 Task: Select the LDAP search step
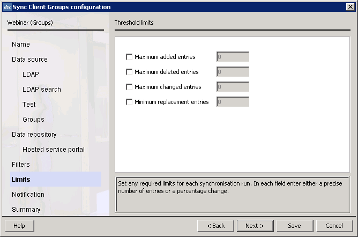coord(42,89)
